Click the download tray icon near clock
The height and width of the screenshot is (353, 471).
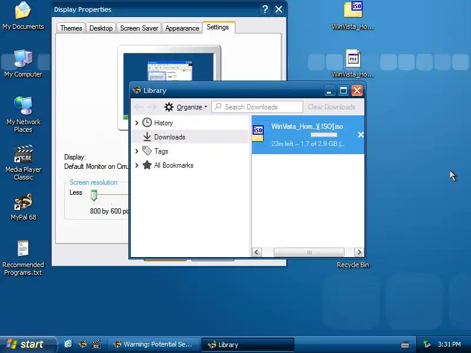(x=426, y=344)
